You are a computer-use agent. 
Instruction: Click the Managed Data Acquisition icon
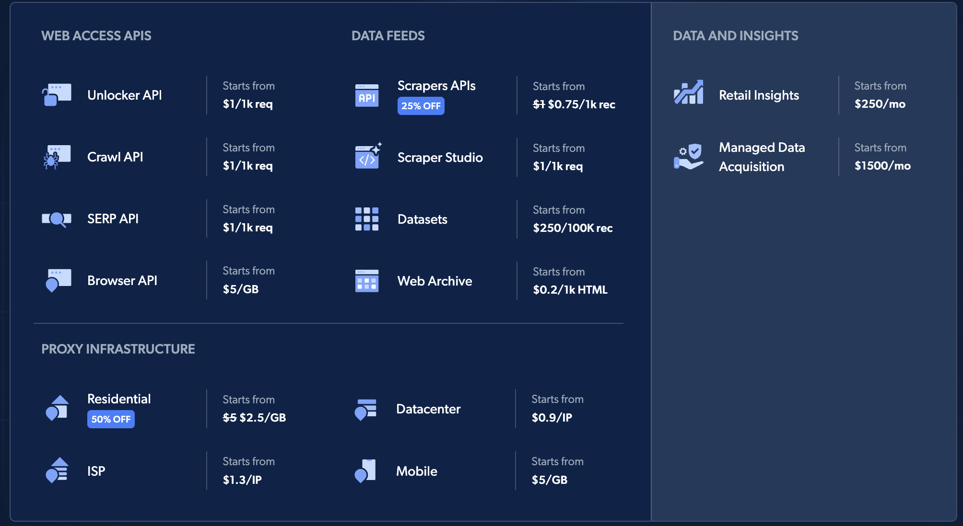coord(689,157)
